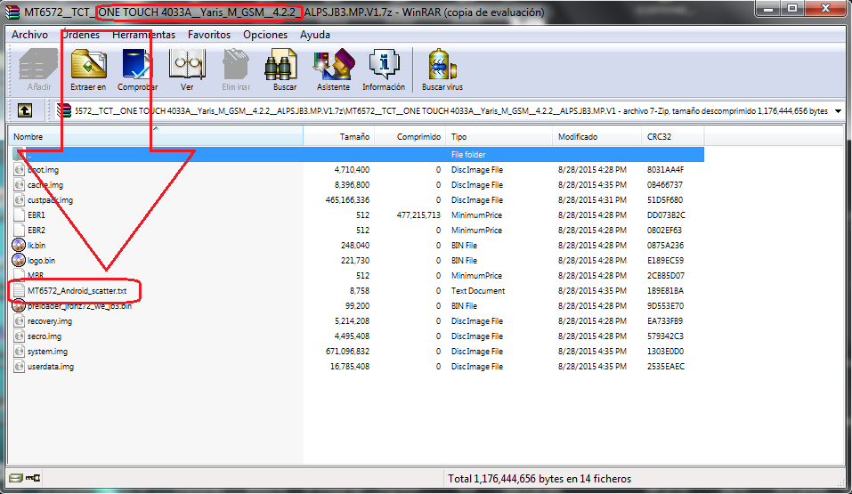The height and width of the screenshot is (494, 852).
Task: Click the WinRAR archive icon in address bar
Action: (x=64, y=111)
